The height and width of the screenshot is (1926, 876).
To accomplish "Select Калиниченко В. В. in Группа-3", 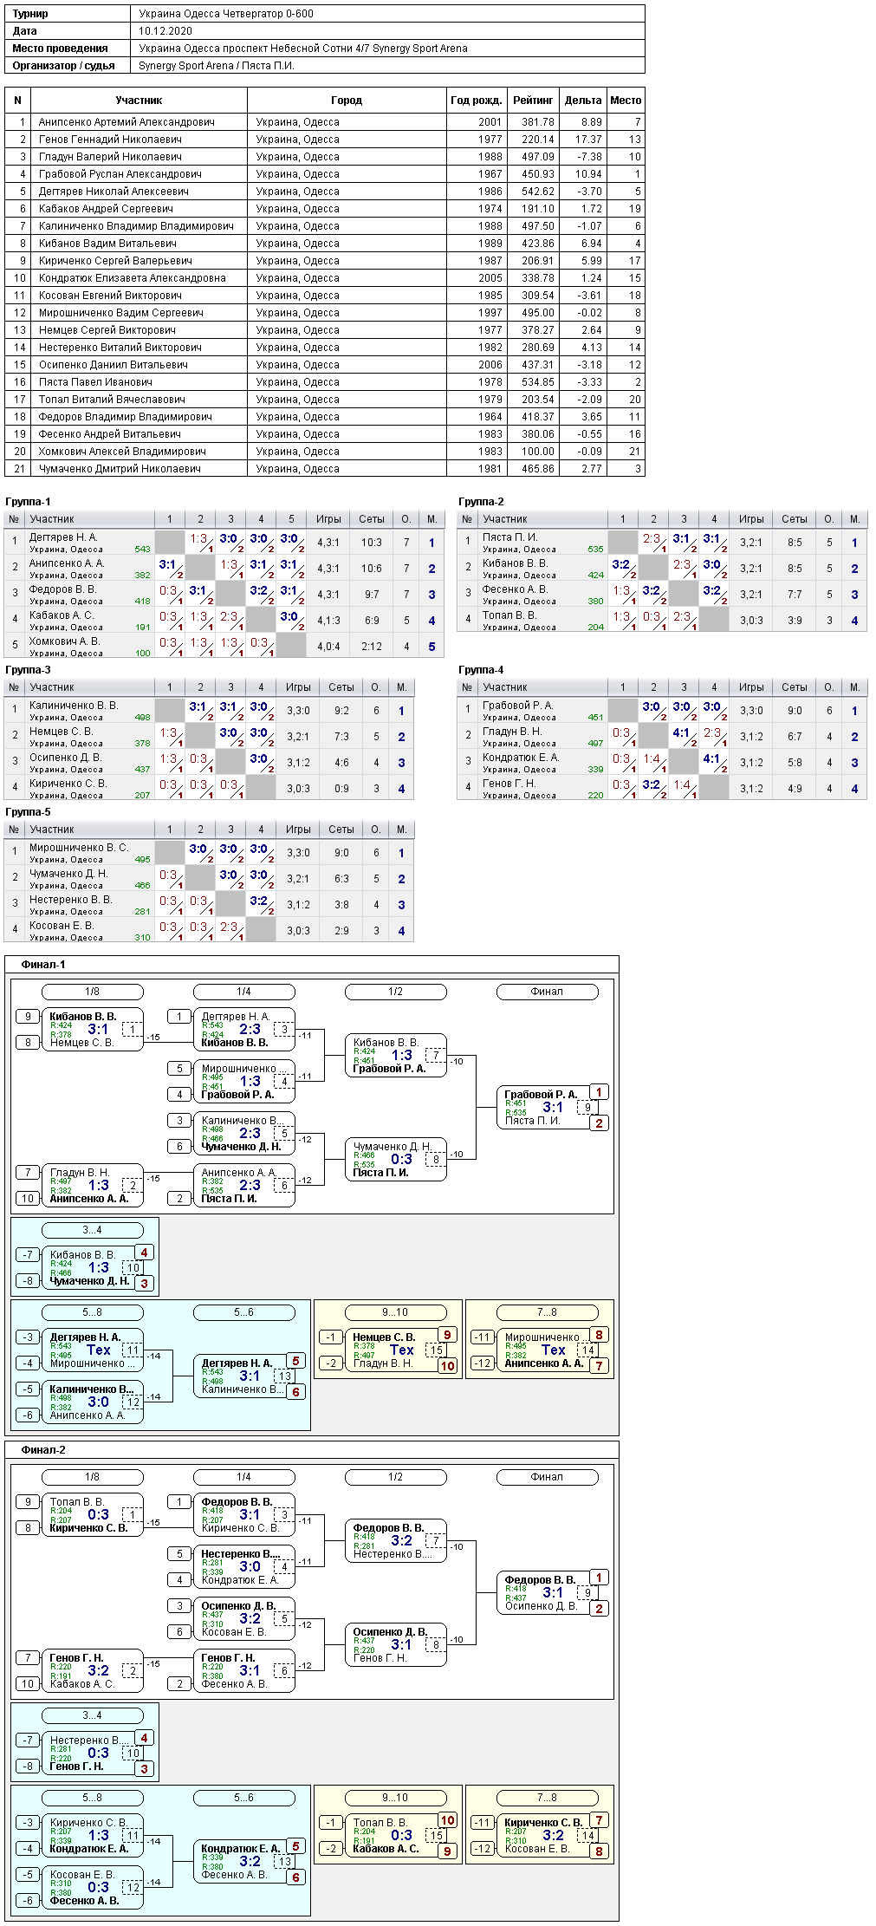I will (x=74, y=706).
